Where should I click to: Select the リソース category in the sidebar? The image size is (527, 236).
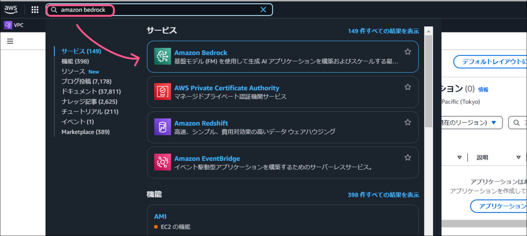coord(73,72)
